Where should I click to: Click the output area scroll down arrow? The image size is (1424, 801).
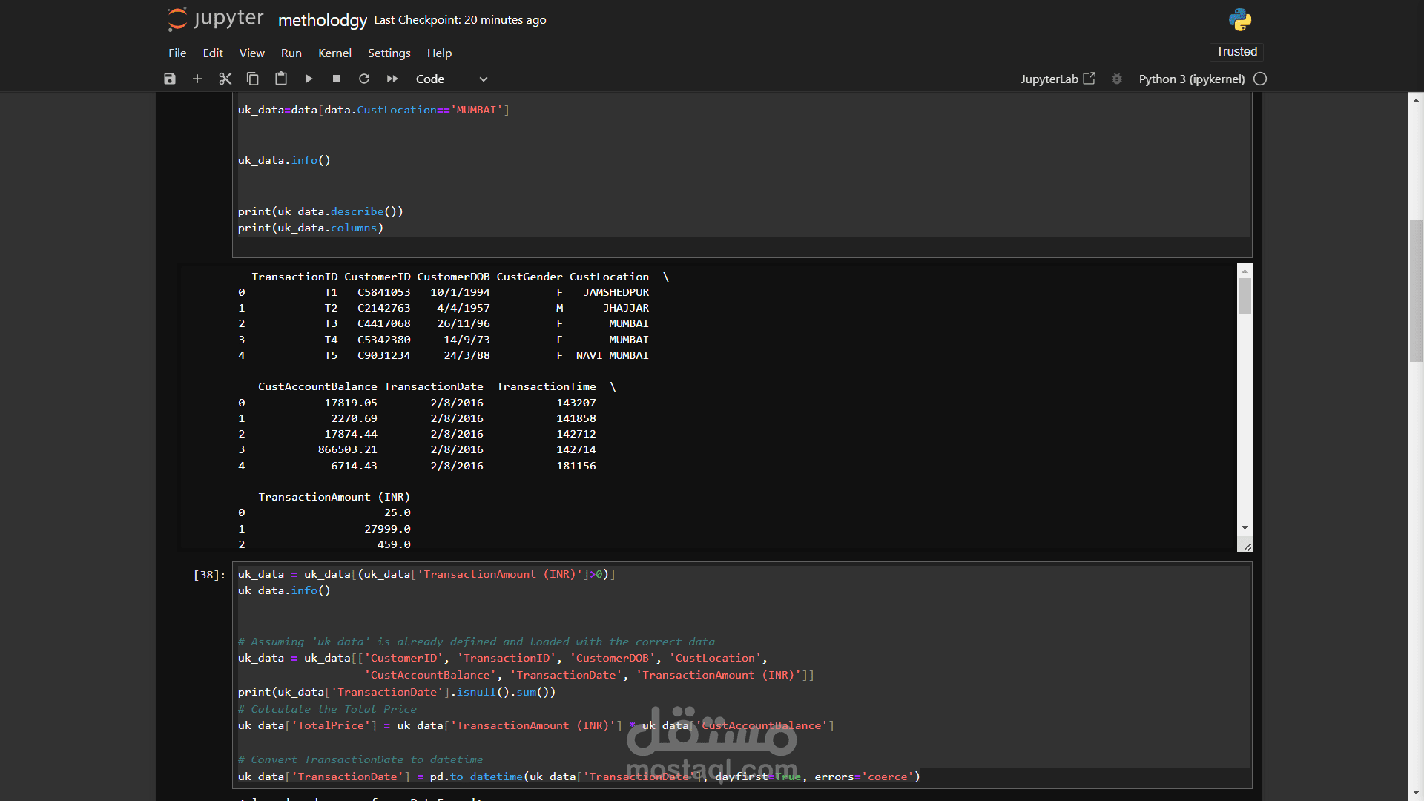tap(1245, 527)
